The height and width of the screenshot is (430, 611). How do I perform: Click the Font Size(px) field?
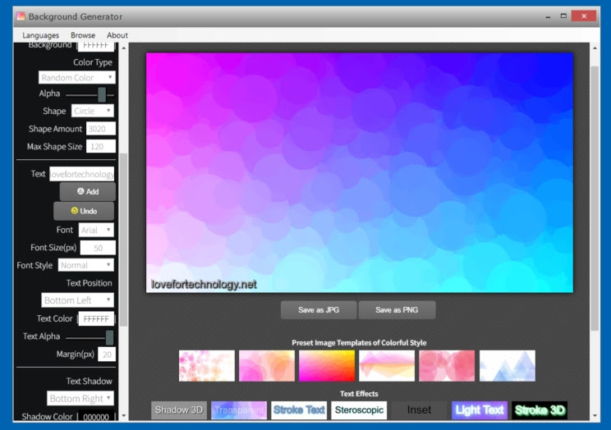(98, 248)
